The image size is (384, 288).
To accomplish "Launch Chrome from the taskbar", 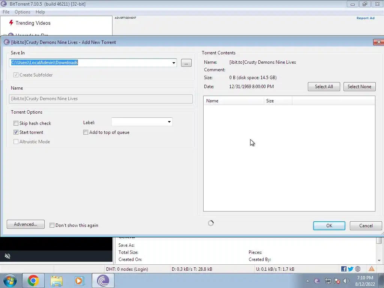I will click(x=33, y=280).
